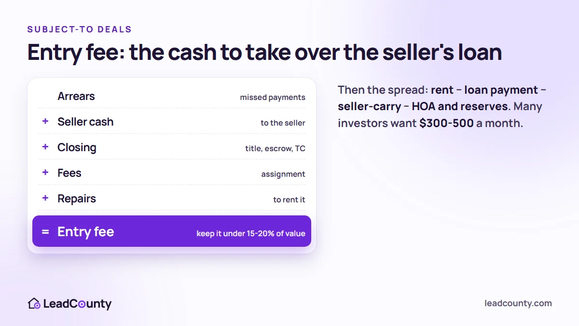This screenshot has width=579, height=326.
Task: Click the LeadCounty brand name text
Action: coord(77,304)
